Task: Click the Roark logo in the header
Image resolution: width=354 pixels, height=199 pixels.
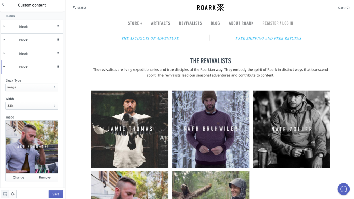Action: point(211,8)
